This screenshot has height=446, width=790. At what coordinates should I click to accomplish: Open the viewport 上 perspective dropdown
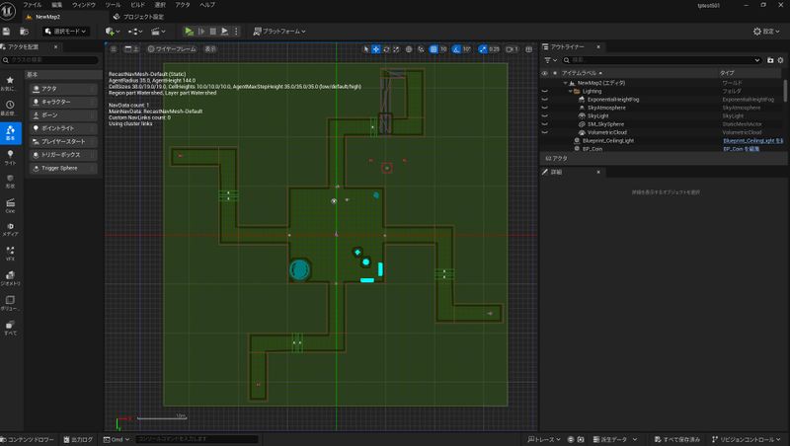click(131, 48)
